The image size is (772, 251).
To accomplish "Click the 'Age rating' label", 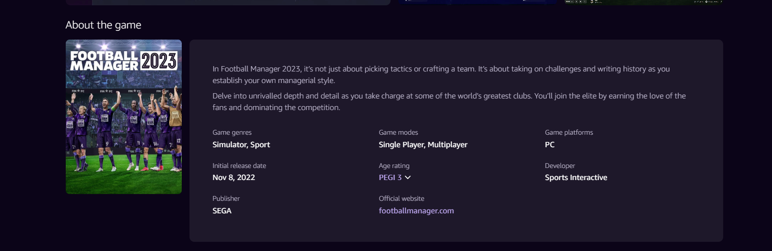I will pyautogui.click(x=394, y=166).
